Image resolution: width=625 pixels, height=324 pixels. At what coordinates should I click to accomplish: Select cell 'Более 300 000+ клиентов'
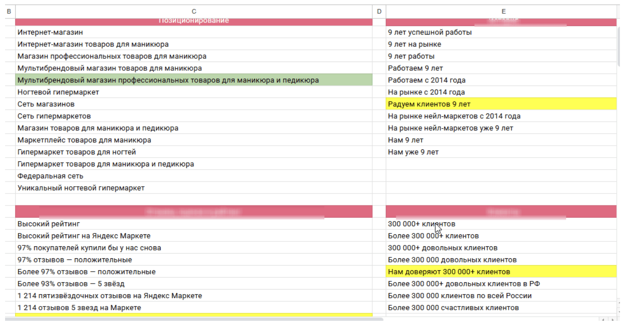pos(501,236)
